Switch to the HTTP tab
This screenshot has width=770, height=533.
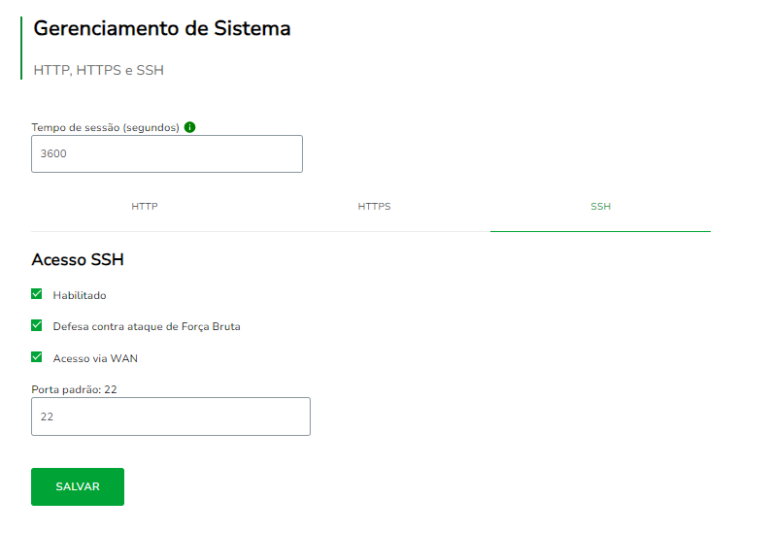(x=145, y=207)
